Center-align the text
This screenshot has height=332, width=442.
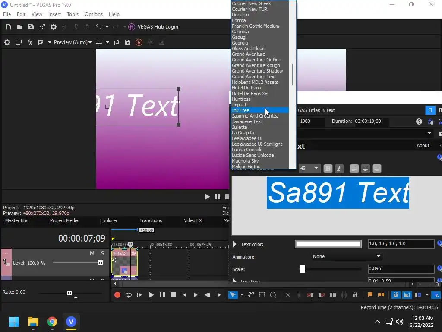coord(365,169)
